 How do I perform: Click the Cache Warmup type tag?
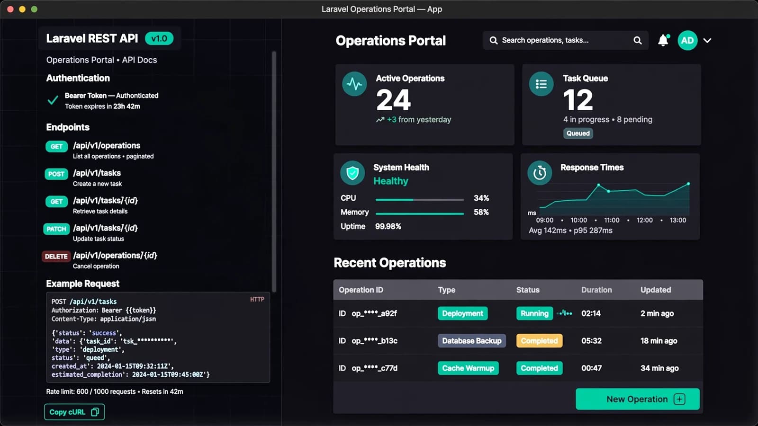coord(468,368)
